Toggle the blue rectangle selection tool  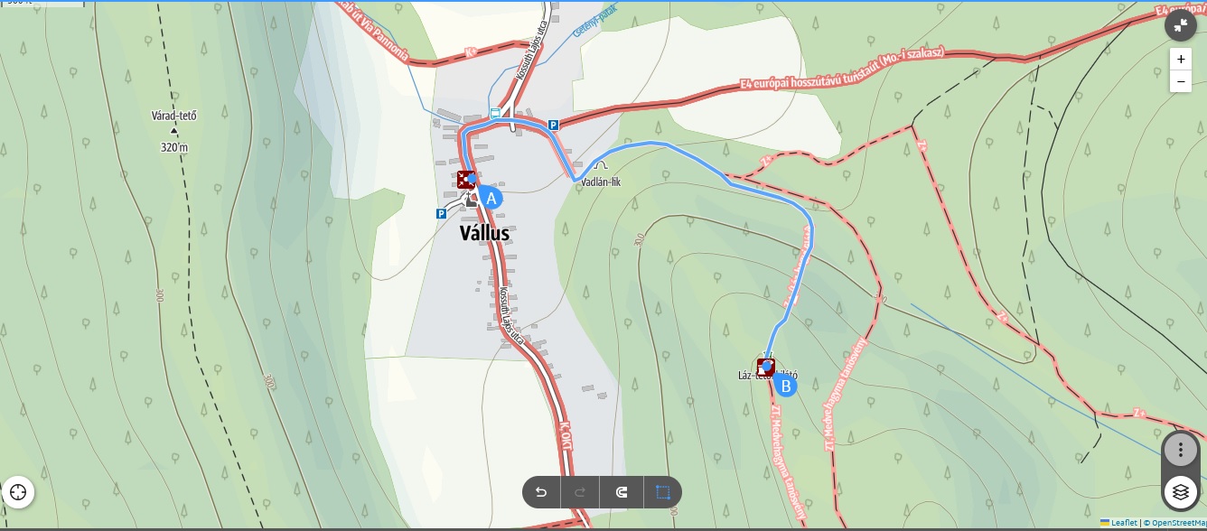tap(663, 492)
